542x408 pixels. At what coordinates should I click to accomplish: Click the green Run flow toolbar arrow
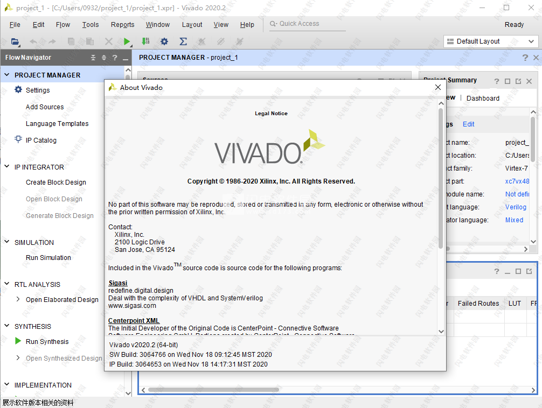point(127,41)
